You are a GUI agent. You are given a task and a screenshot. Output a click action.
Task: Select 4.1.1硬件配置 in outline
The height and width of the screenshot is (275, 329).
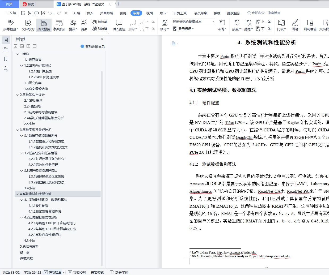38,206
